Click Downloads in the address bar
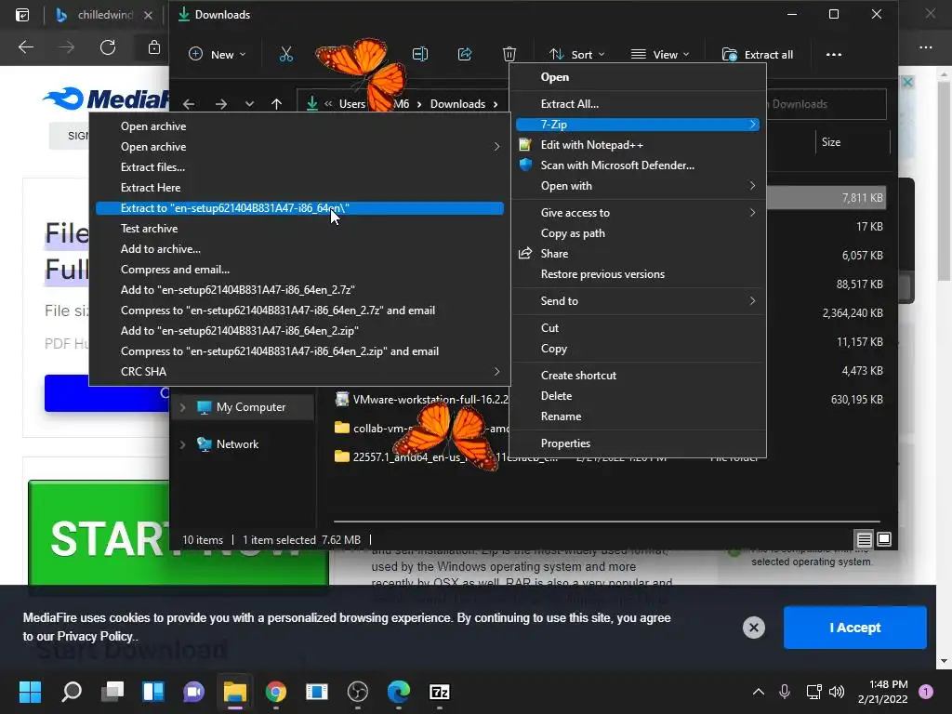 [457, 104]
